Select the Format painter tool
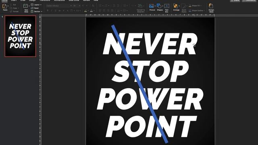Viewport: 258px width, 145px height. 14,12
